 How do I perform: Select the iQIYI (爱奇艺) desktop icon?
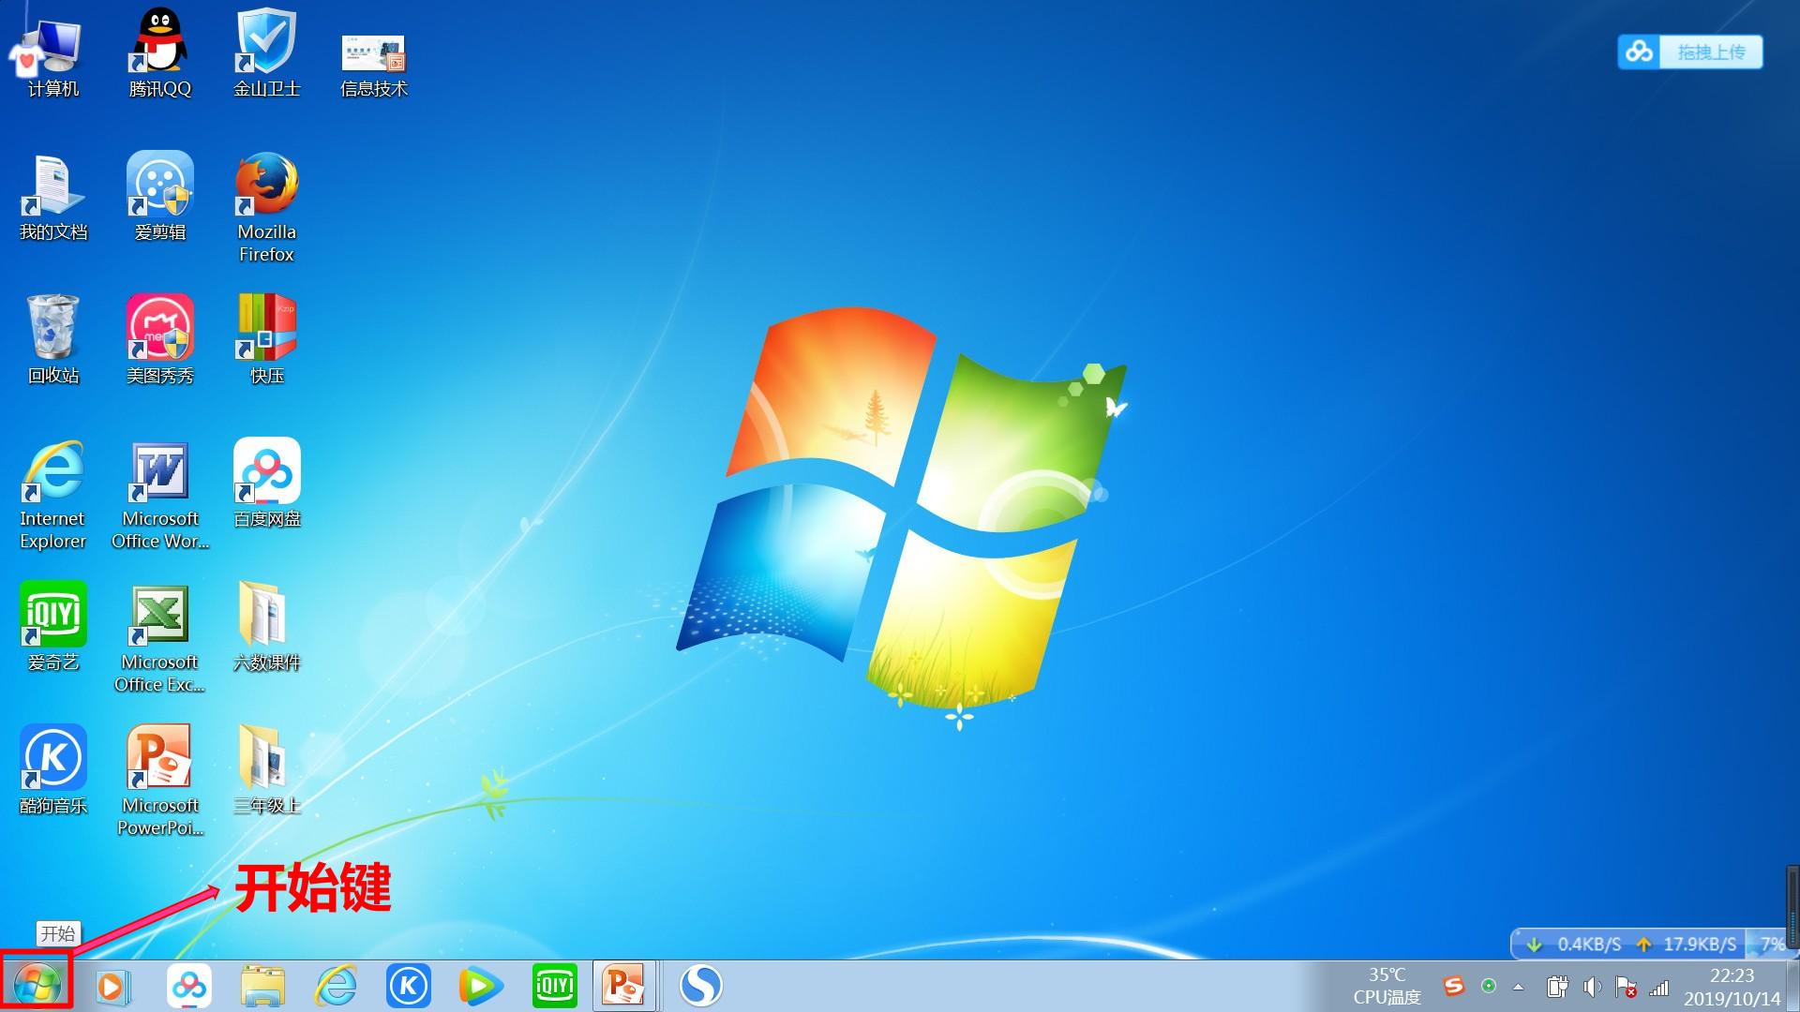point(53,627)
